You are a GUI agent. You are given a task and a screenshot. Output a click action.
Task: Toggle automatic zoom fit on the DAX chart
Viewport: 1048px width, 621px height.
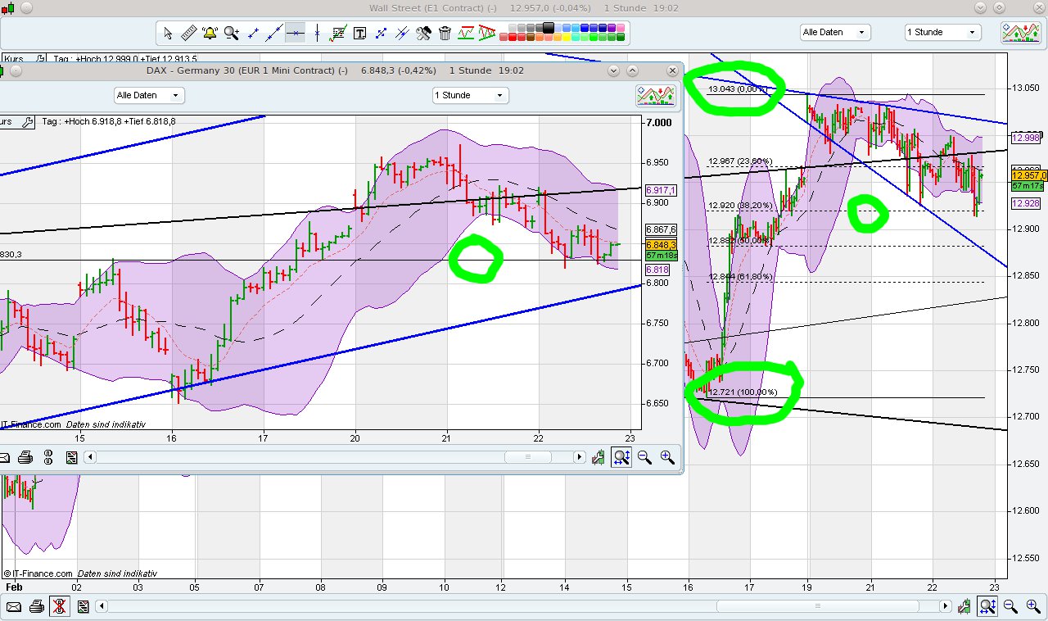621,457
